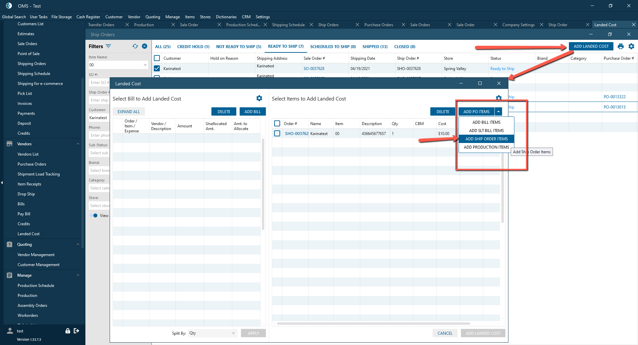Click the lock icon in sidebar footer
Viewport: 638px width, 345px height.
[68, 331]
